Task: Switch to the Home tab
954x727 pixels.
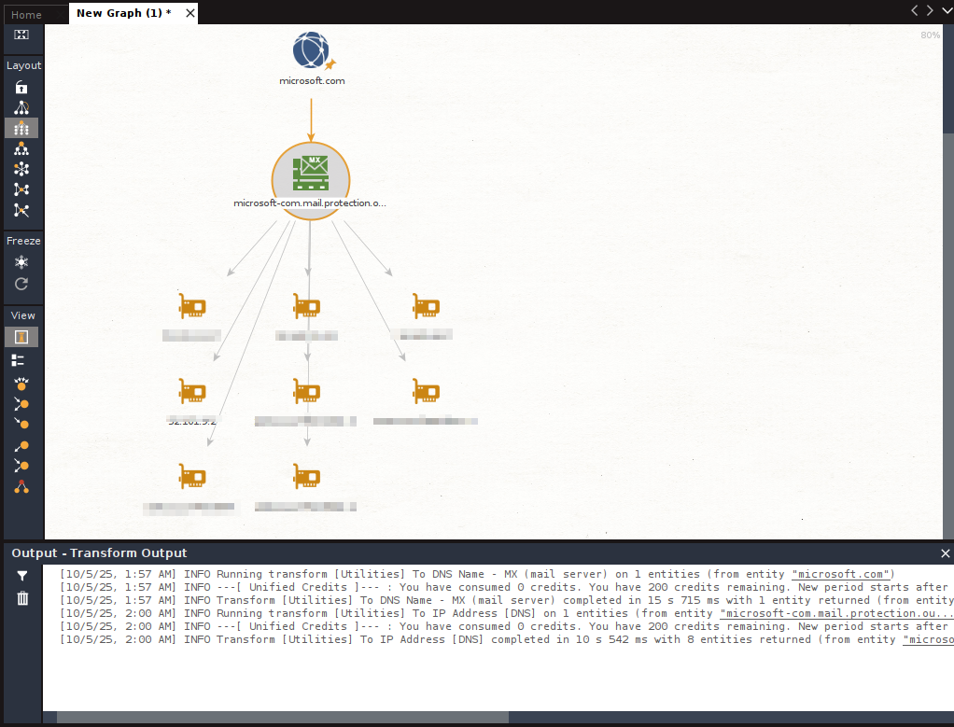Action: click(26, 15)
